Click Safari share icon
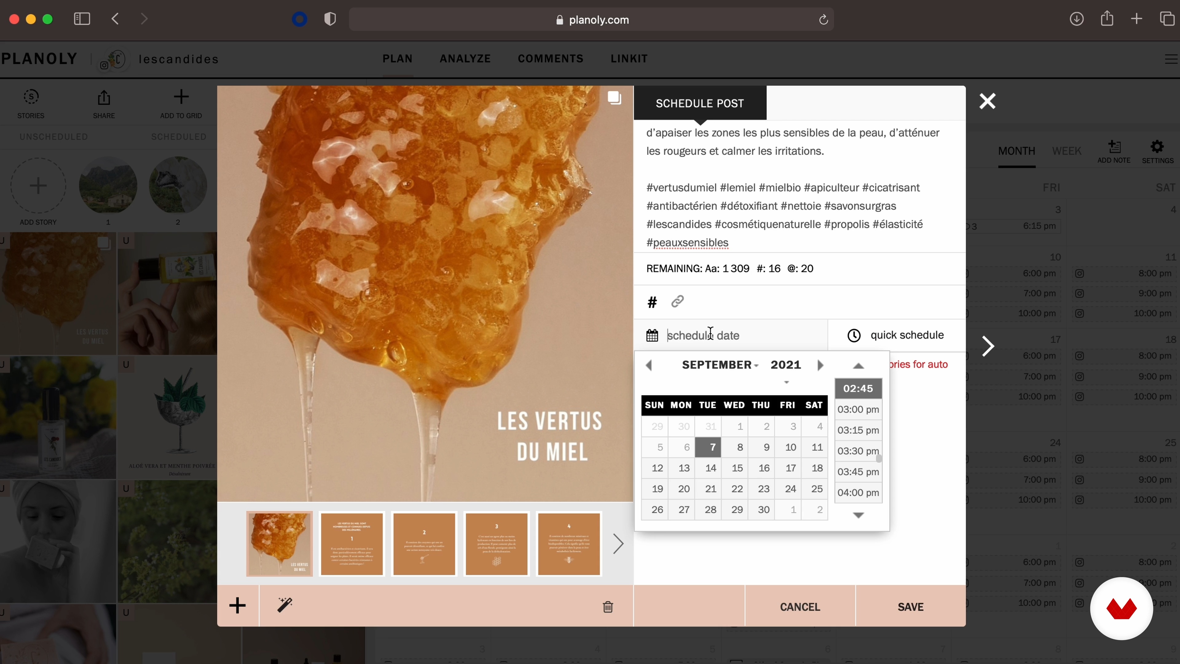This screenshot has height=664, width=1180. [1107, 18]
